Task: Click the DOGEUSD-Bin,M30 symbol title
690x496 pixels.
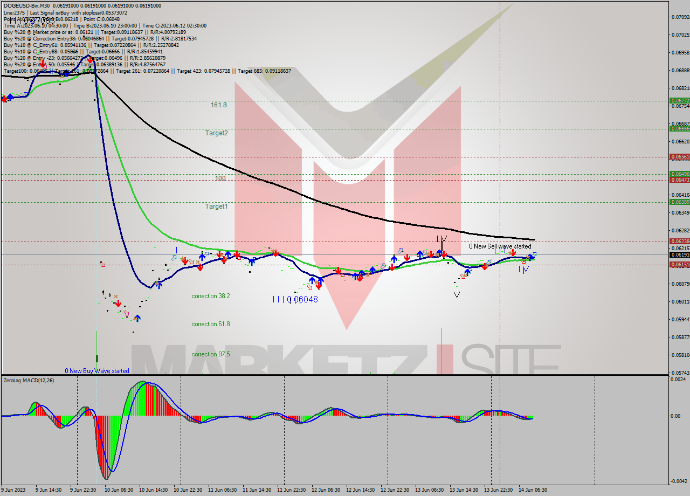Action: pos(26,5)
